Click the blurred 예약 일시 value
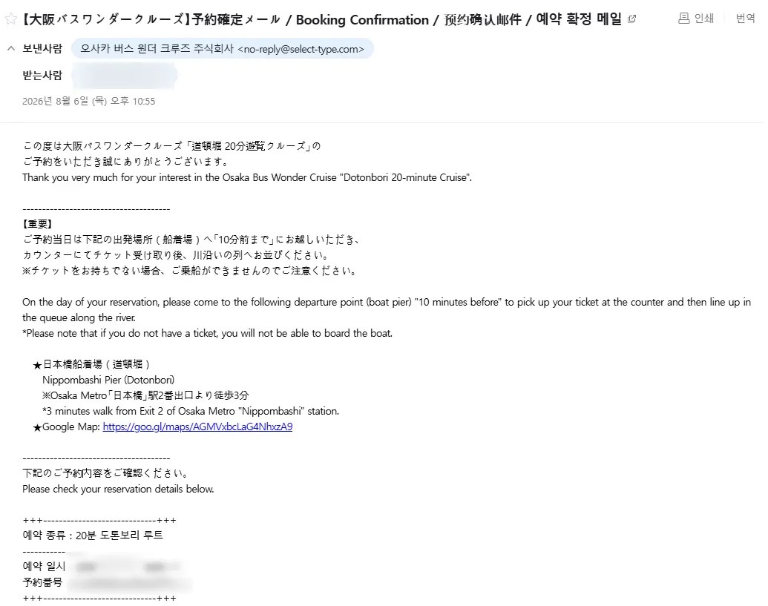768x606 pixels. [x=128, y=567]
